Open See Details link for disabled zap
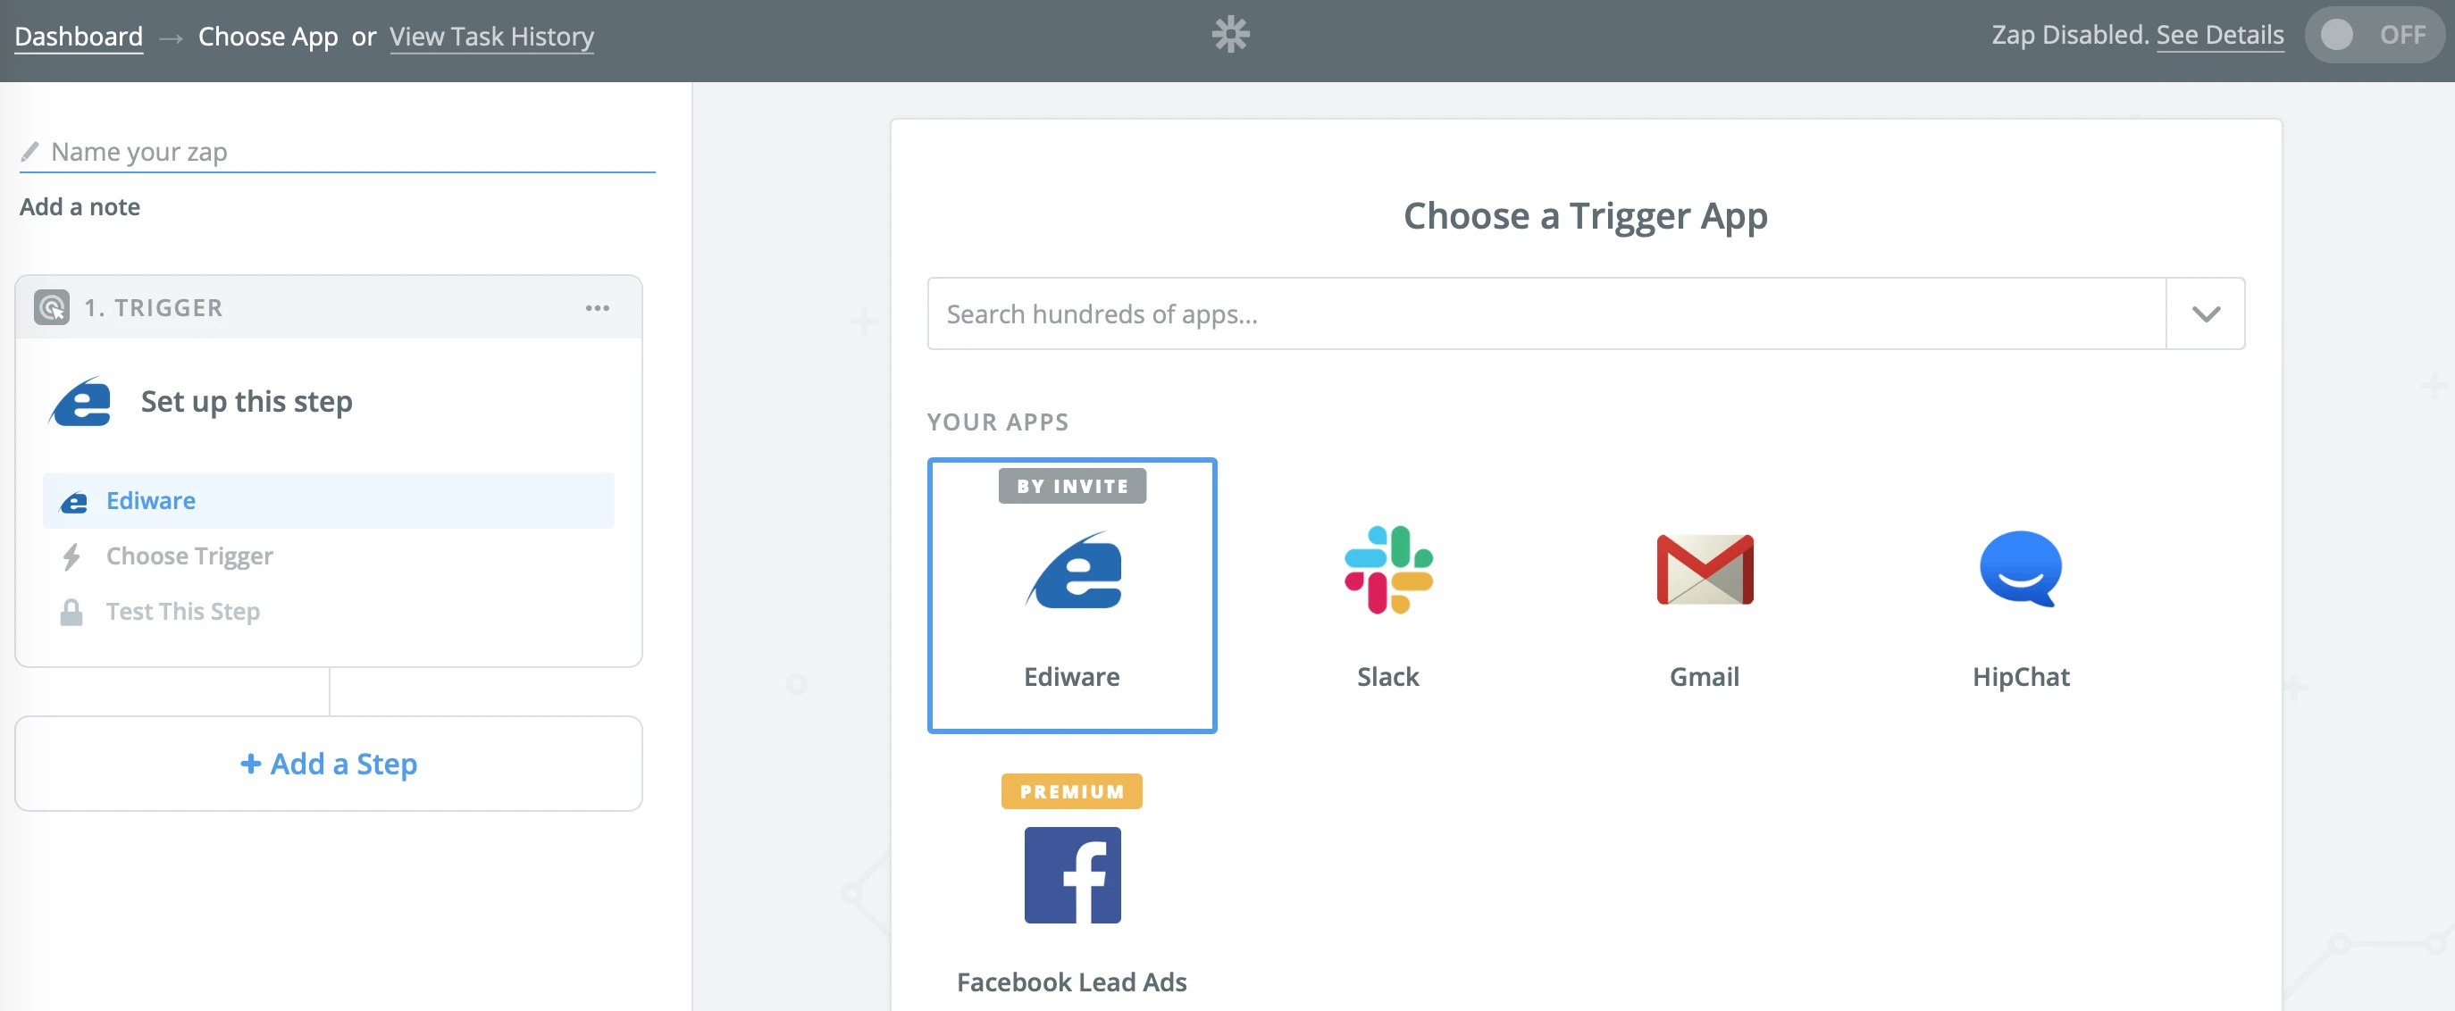 pyautogui.click(x=2220, y=35)
